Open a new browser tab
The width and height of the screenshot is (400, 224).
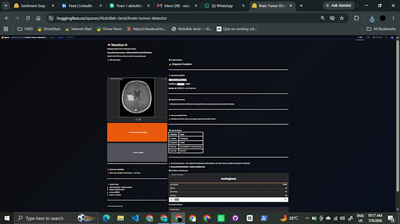[301, 6]
